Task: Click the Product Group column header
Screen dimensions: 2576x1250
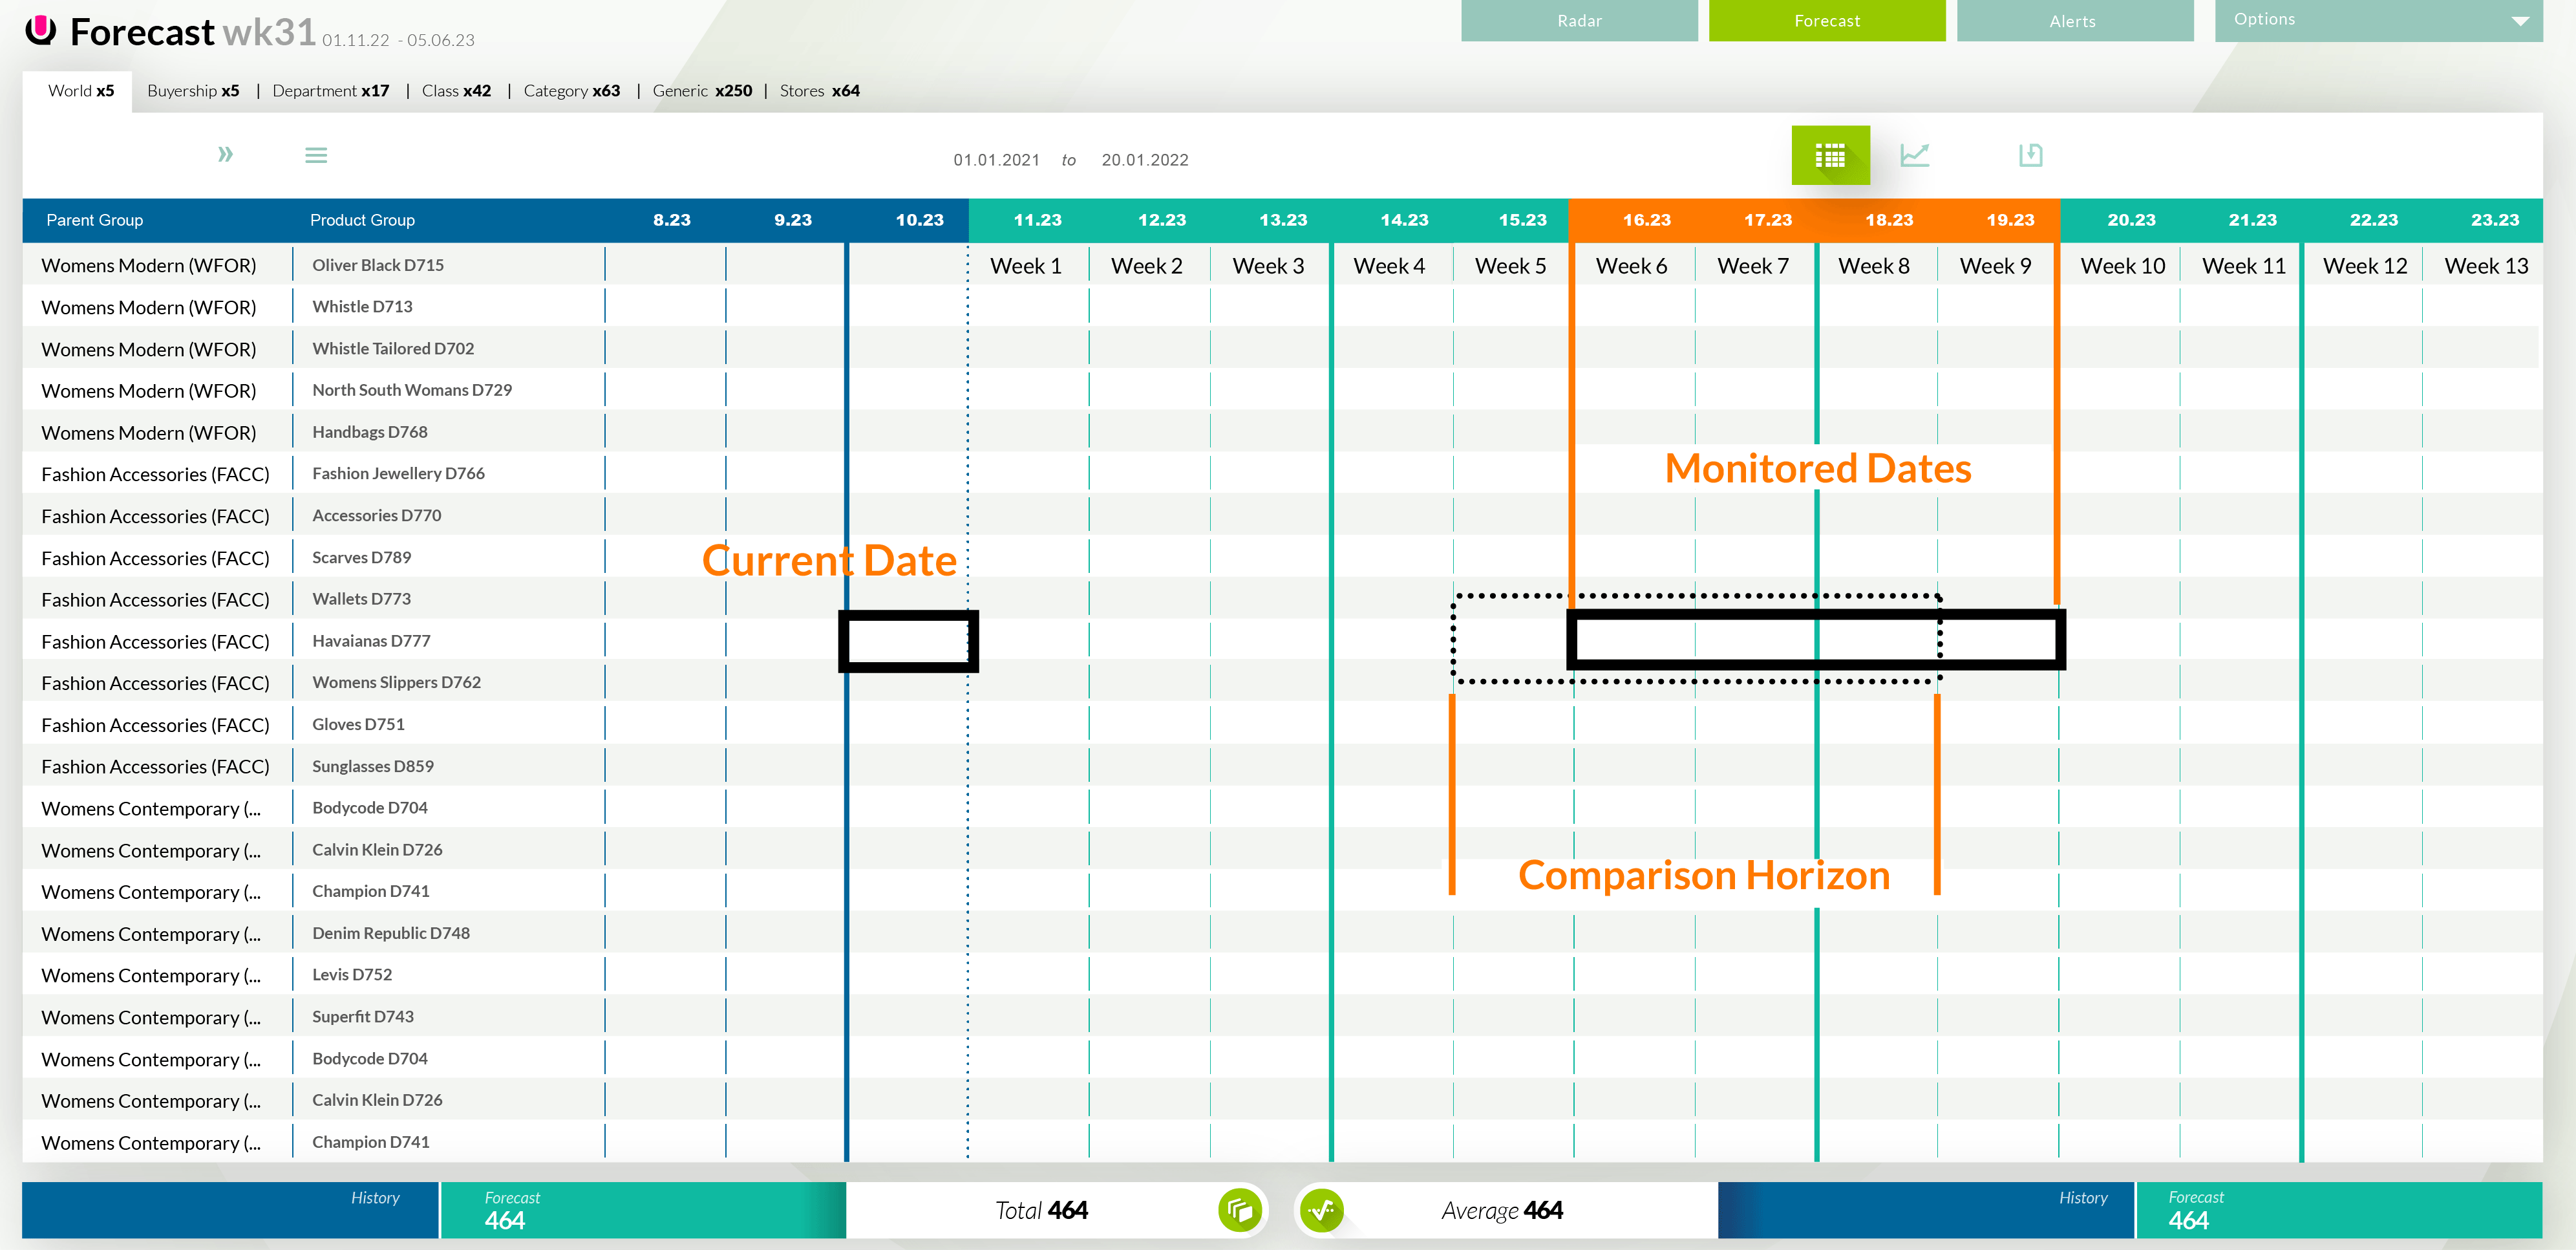Action: point(362,220)
